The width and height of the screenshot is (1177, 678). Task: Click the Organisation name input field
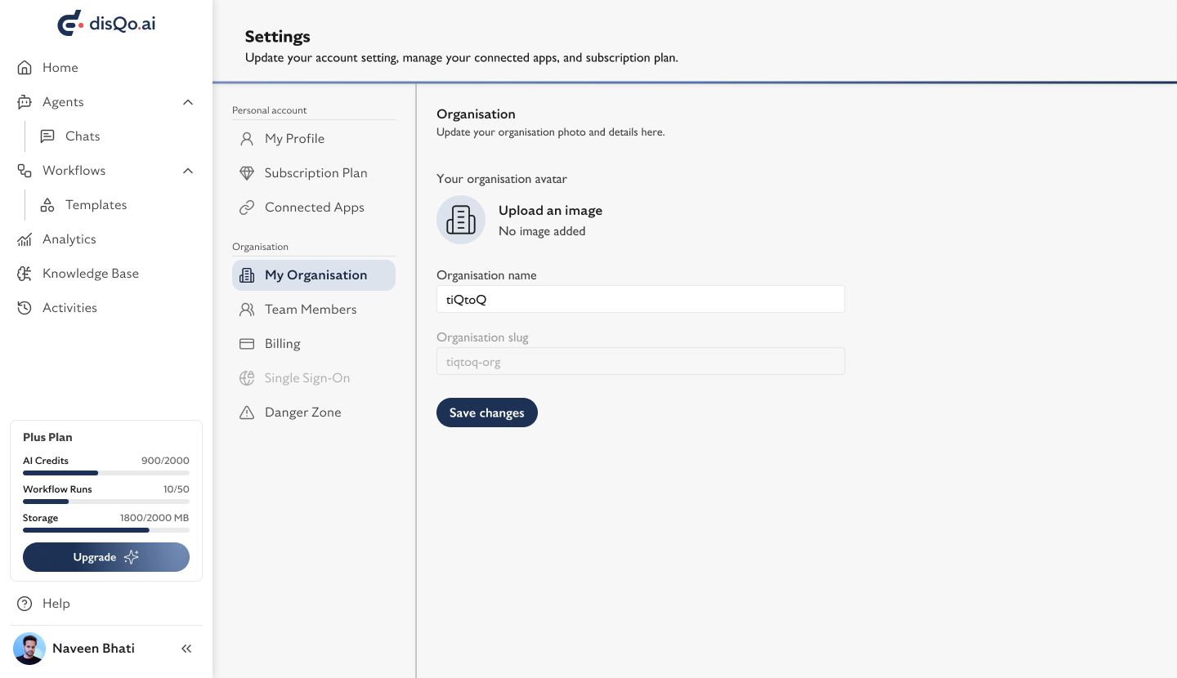641,299
